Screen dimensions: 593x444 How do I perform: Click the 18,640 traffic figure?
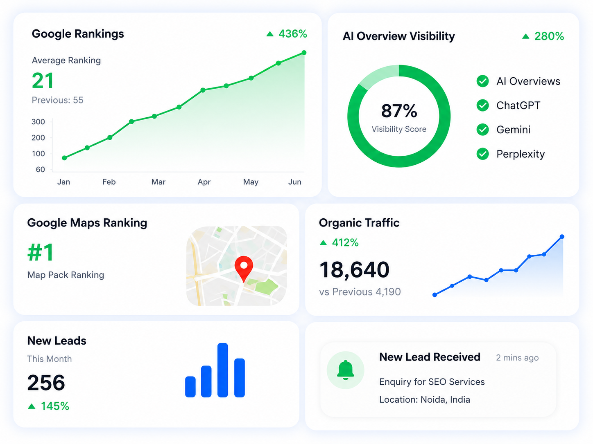pyautogui.click(x=354, y=270)
